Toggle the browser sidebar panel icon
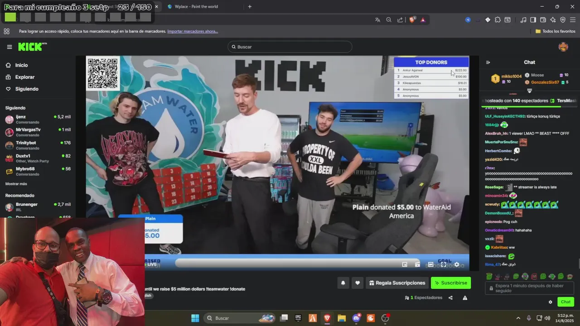 tap(533, 20)
